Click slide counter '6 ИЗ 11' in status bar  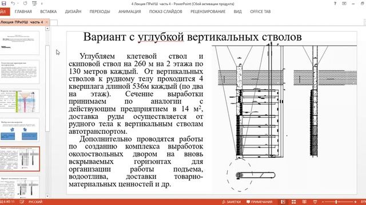click(7, 202)
